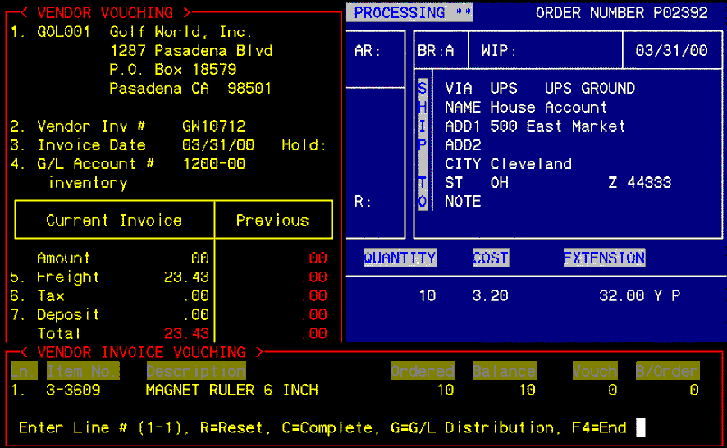Image resolution: width=727 pixels, height=448 pixels.
Task: Select the ship-to city Cleveland
Action: [530, 164]
